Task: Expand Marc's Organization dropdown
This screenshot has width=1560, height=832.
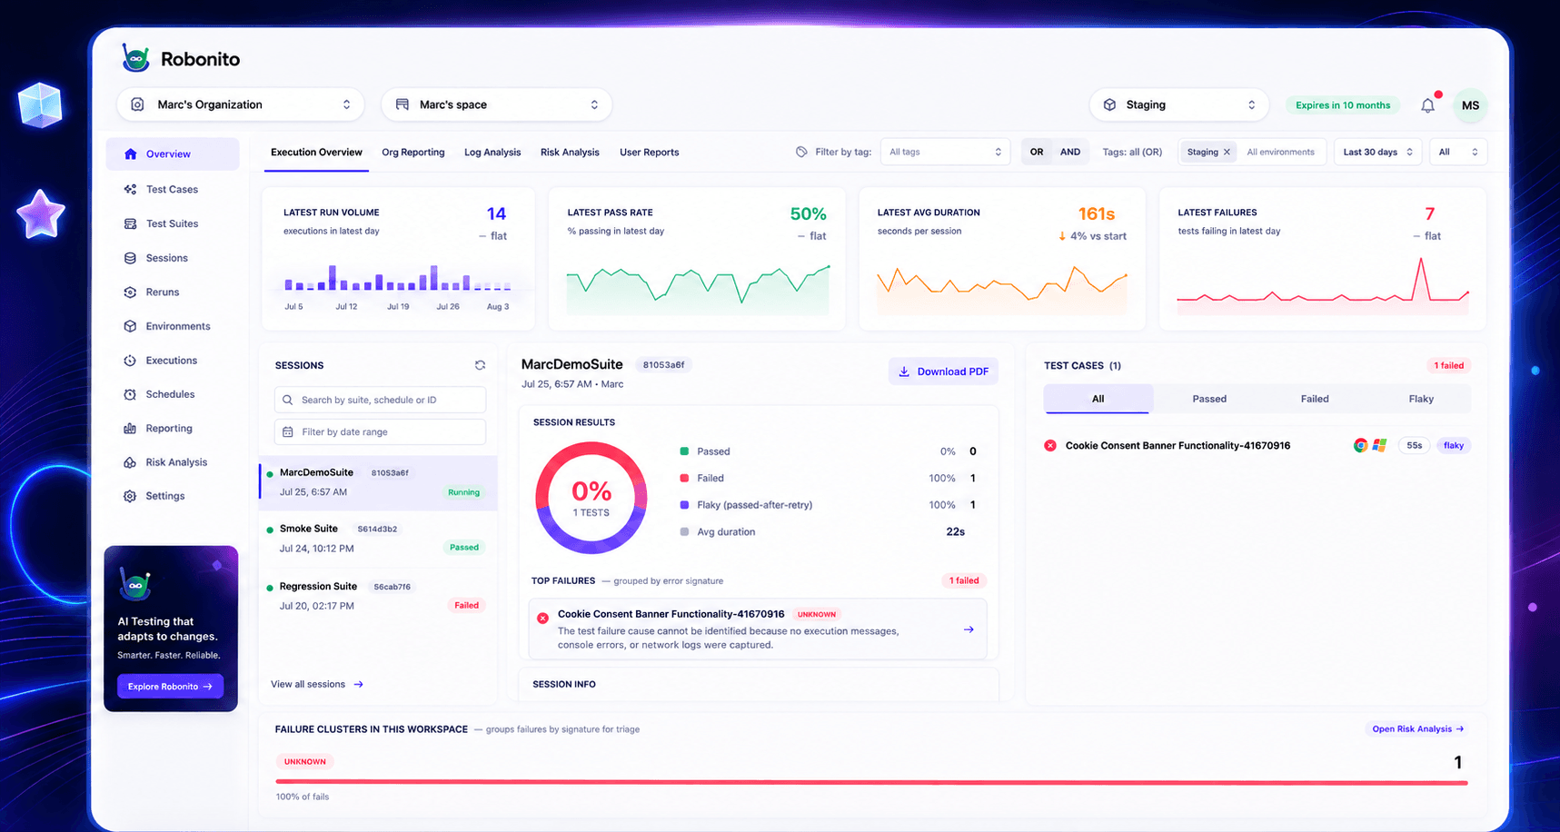Action: [x=241, y=104]
